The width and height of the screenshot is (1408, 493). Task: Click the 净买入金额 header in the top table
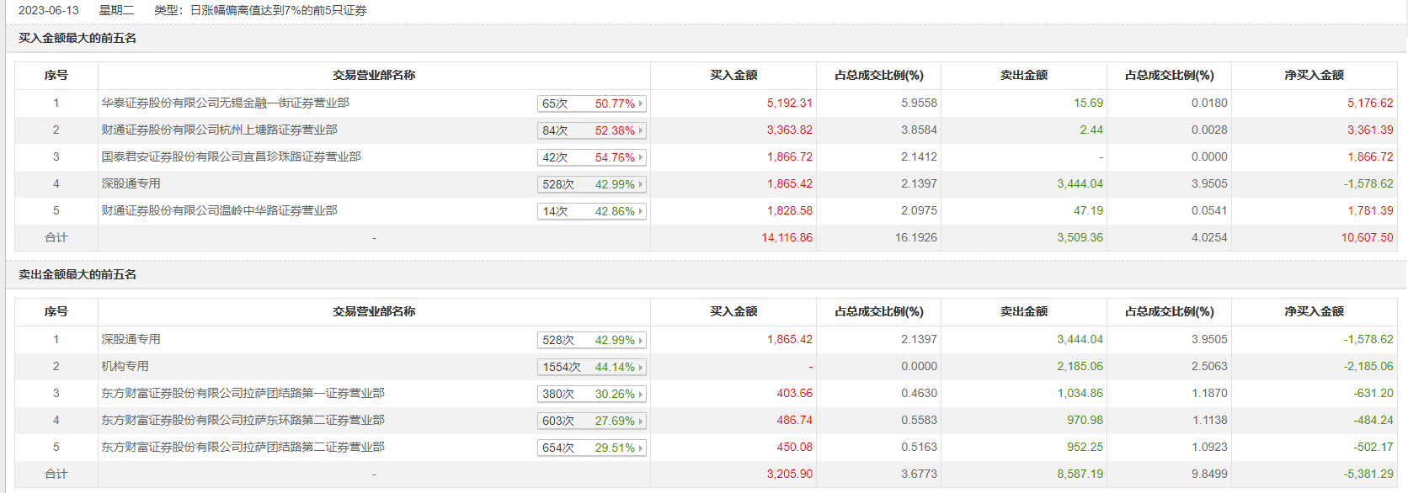[x=1314, y=75]
